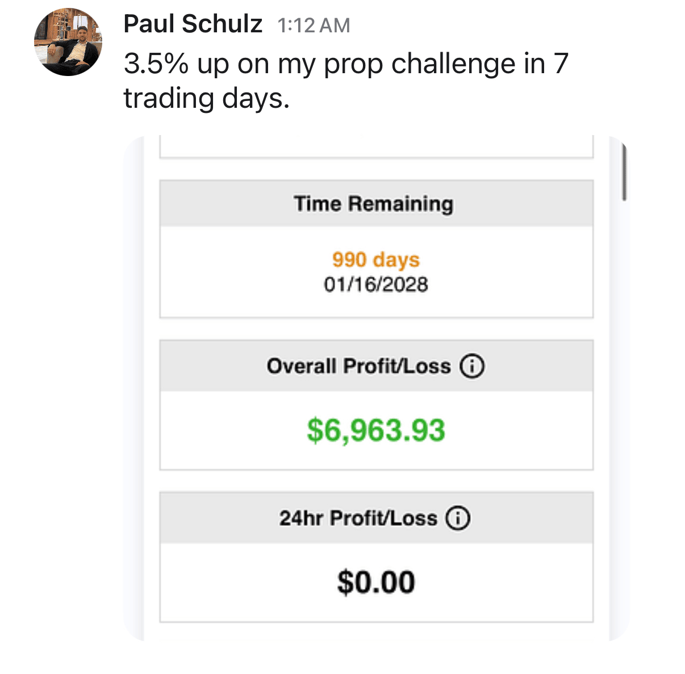
Task: Click the 1:12 AM message timestamp
Action: (314, 26)
